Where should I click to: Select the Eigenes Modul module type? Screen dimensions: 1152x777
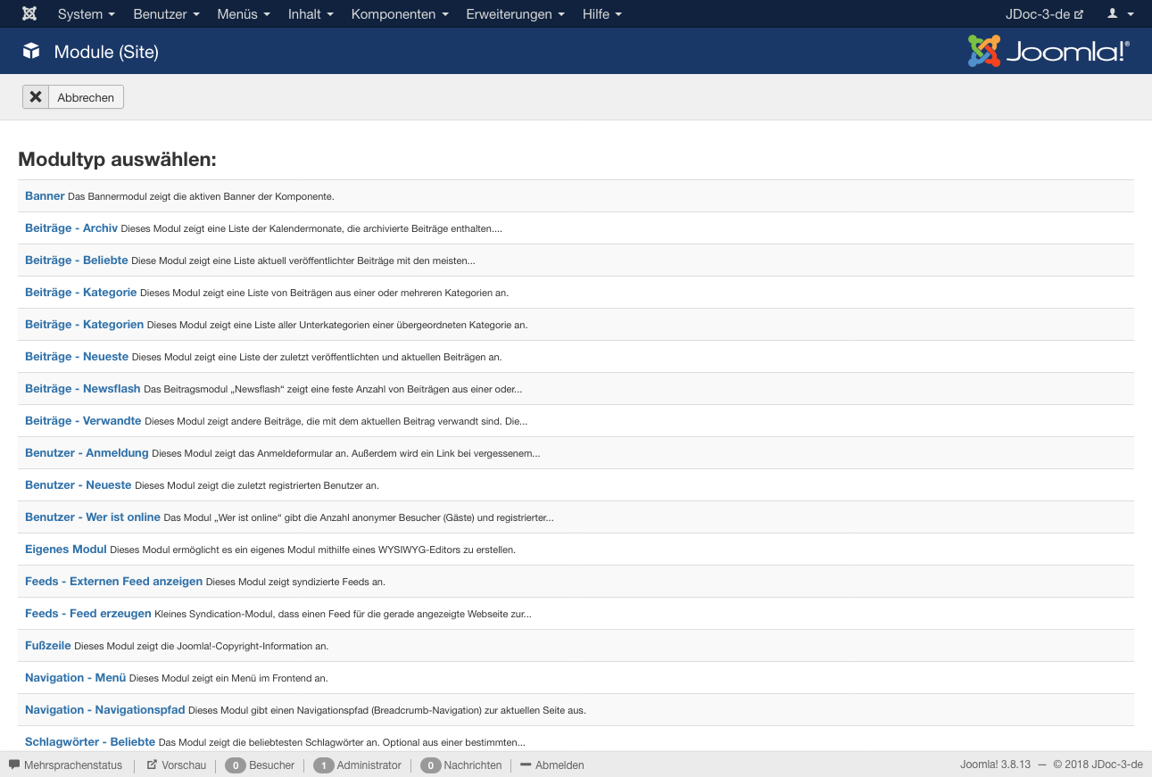coord(66,550)
